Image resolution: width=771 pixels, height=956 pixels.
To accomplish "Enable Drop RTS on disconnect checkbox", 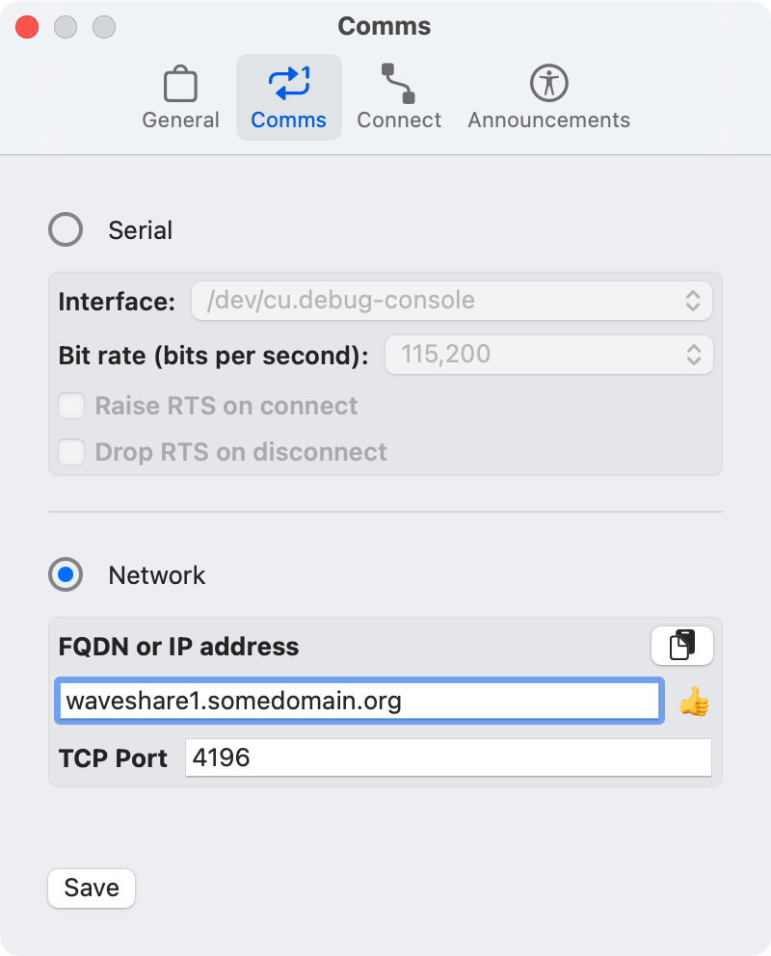I will click(x=71, y=452).
